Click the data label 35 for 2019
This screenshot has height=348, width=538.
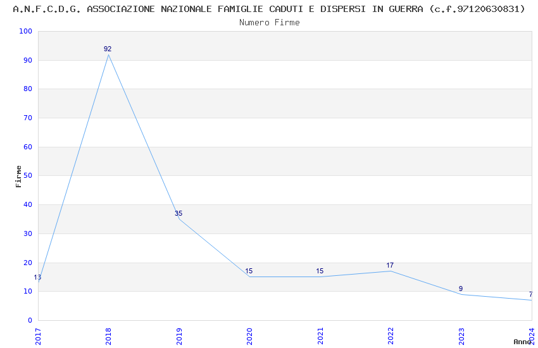click(x=178, y=214)
